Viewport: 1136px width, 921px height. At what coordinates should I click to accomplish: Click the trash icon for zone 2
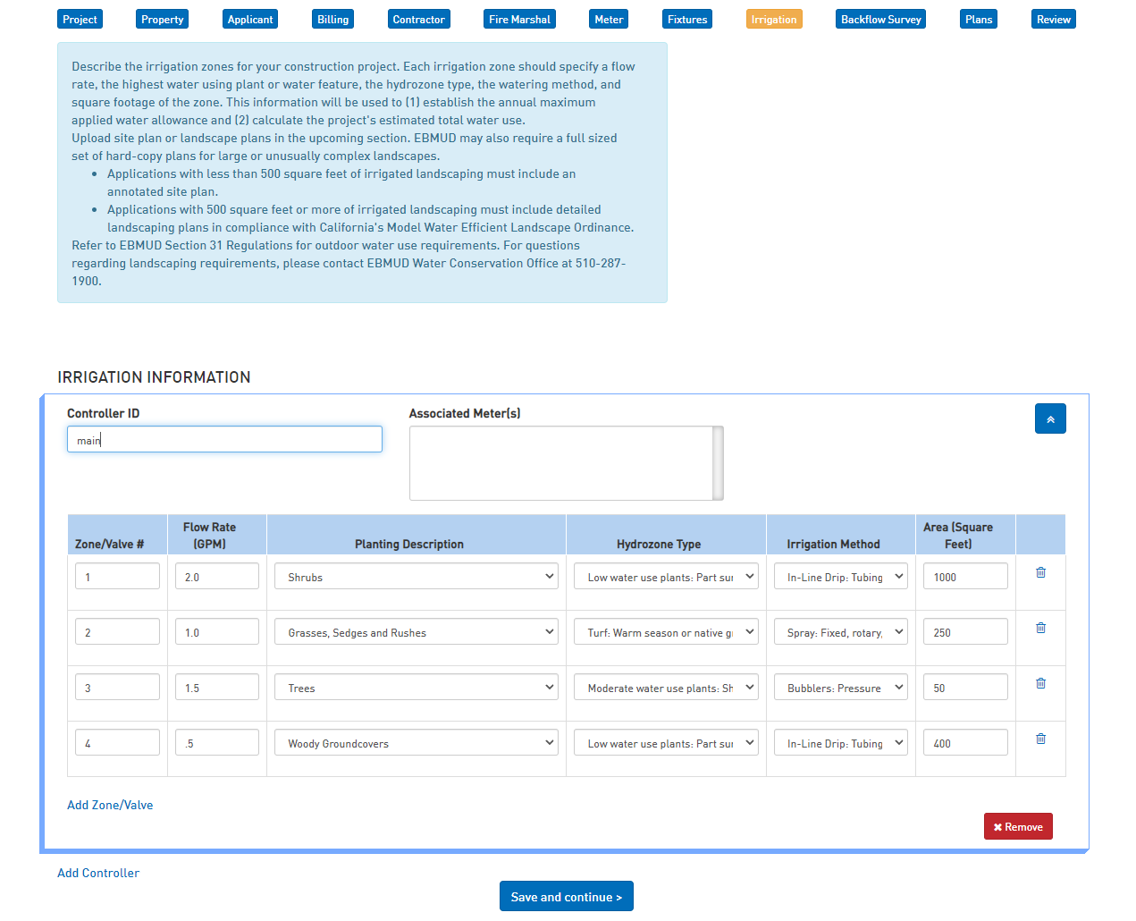[1040, 628]
